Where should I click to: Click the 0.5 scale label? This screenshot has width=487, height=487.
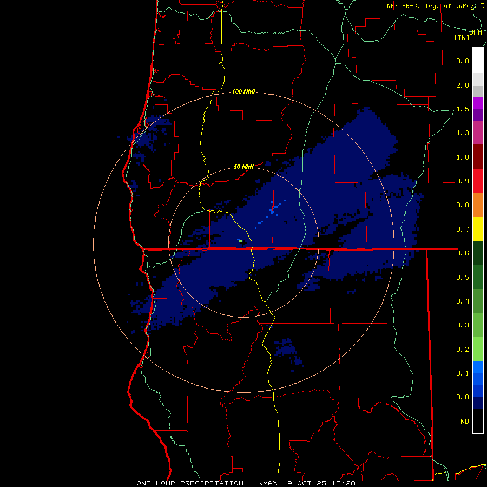463,277
